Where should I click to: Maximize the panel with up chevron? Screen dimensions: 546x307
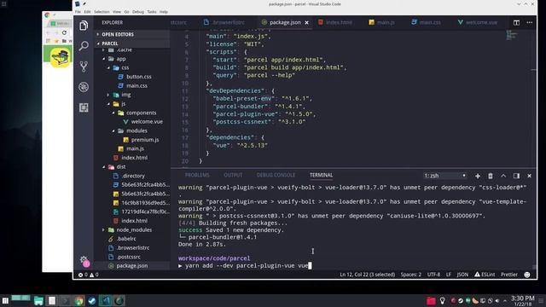(503, 176)
